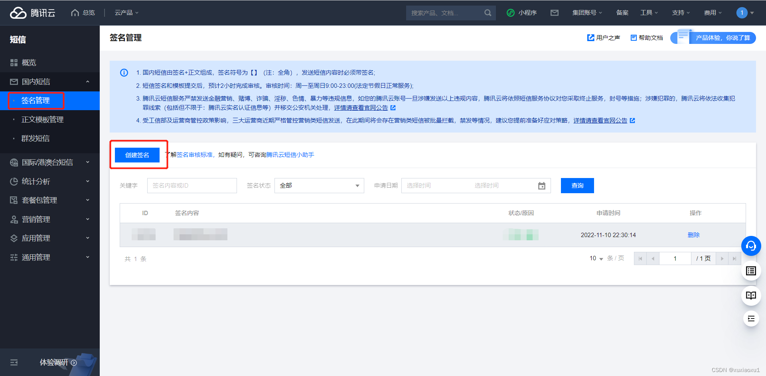
Task: Open the 备案 menu item
Action: point(622,13)
